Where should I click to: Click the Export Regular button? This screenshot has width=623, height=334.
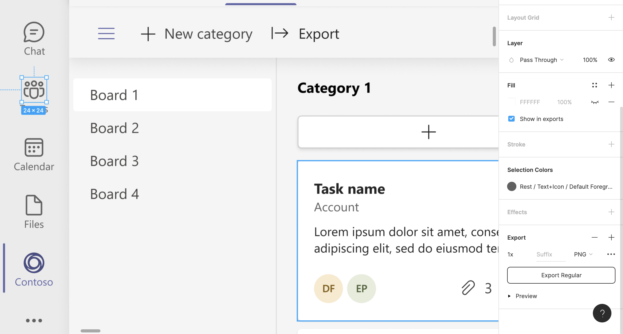561,275
